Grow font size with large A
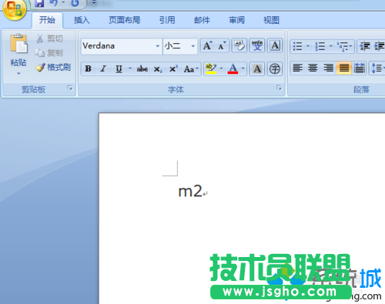The width and height of the screenshot is (385, 304). point(207,45)
